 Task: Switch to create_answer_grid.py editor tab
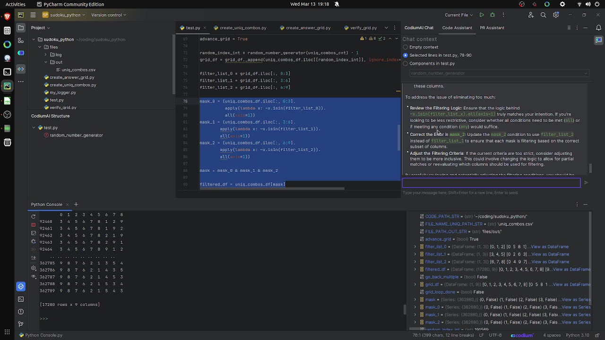(305, 28)
